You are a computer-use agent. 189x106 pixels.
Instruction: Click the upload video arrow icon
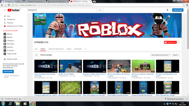tap(167, 10)
